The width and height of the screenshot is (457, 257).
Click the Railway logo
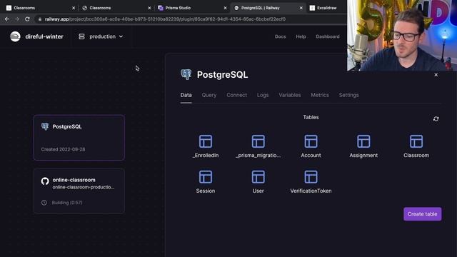pyautogui.click(x=15, y=36)
